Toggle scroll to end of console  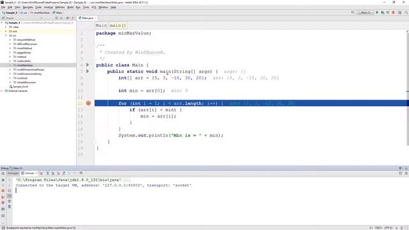(10, 196)
